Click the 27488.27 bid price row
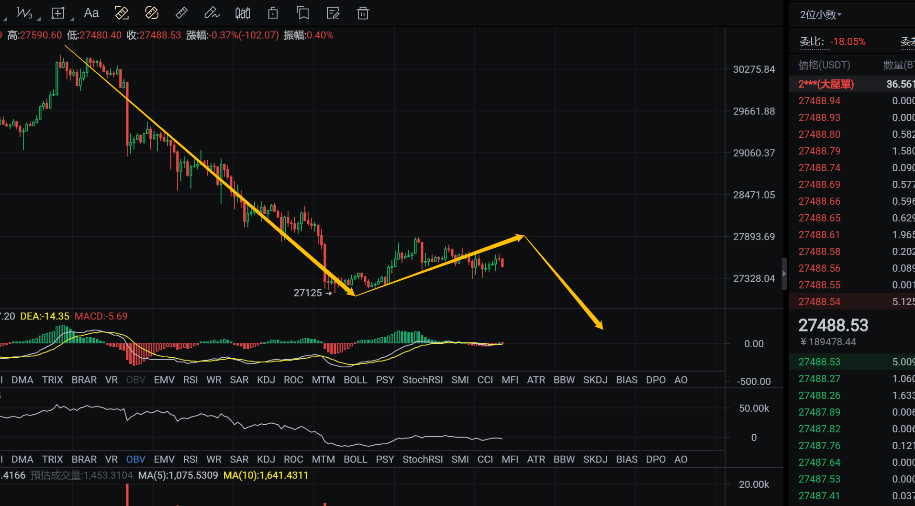The height and width of the screenshot is (506, 915). pyautogui.click(x=819, y=379)
